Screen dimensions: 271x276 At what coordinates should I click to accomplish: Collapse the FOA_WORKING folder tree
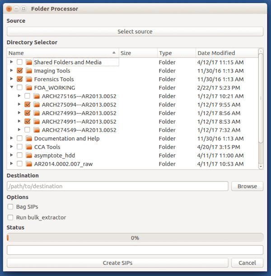(12, 87)
